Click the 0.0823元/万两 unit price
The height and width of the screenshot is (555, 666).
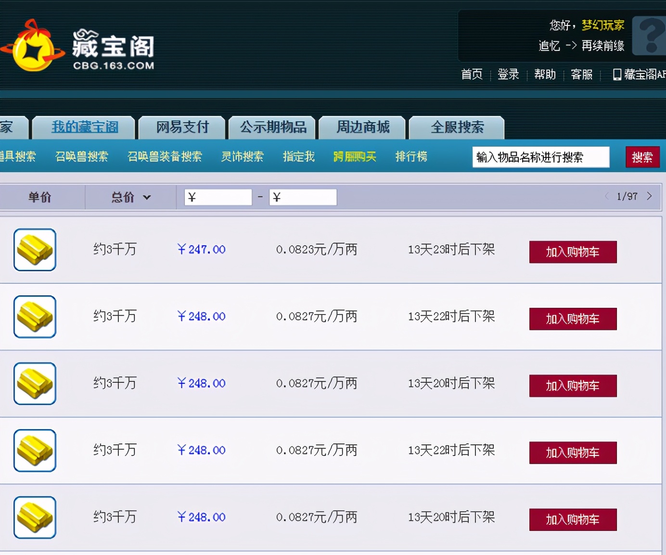317,250
